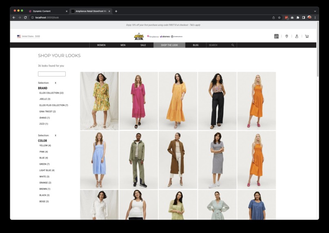
Task: Filter by color PINK (4)
Action: (x=44, y=152)
